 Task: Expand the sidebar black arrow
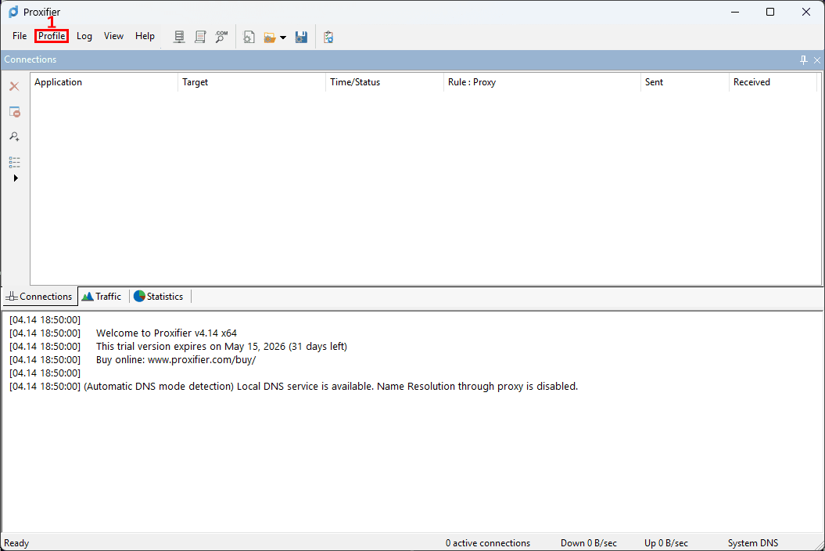(x=16, y=178)
